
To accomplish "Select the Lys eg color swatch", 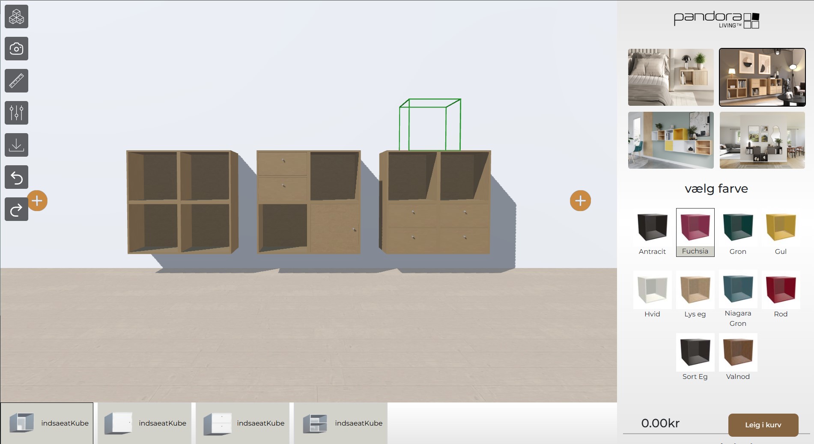I will pos(695,295).
